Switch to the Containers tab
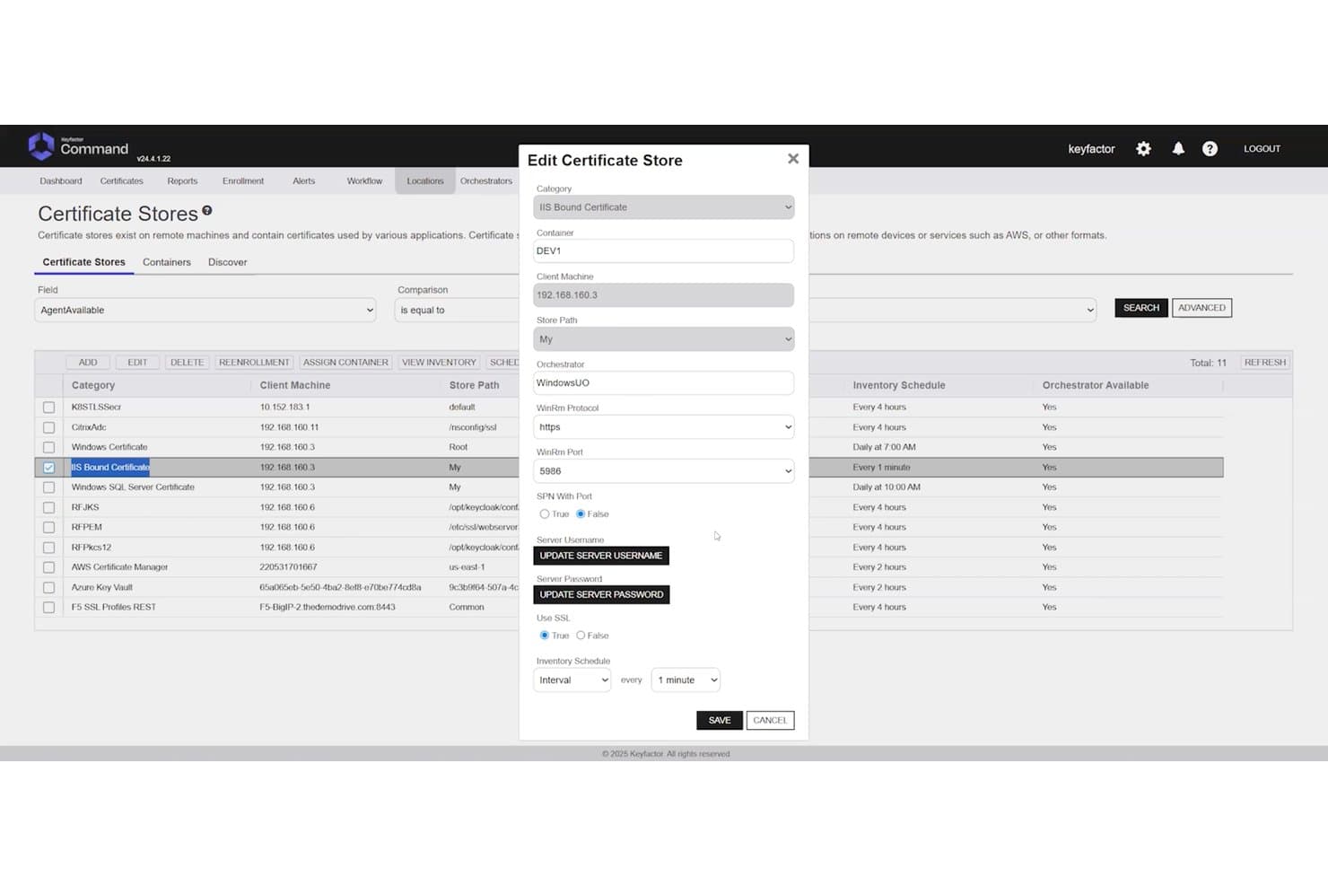The width and height of the screenshot is (1328, 886). [167, 262]
